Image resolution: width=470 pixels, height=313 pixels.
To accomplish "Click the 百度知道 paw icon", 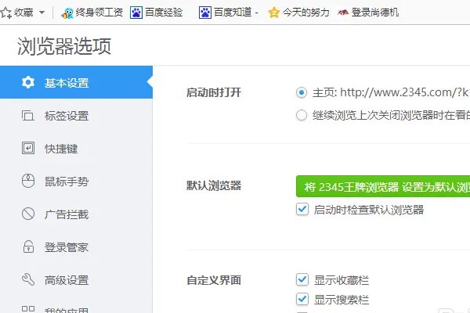I will 205,13.
